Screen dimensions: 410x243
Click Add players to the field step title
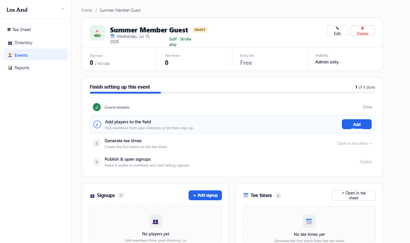[x=128, y=121]
